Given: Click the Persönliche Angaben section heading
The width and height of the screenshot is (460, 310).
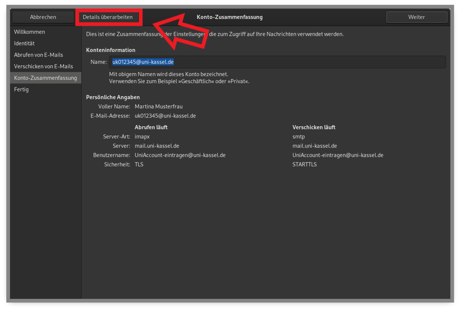Looking at the screenshot, I should [x=113, y=97].
